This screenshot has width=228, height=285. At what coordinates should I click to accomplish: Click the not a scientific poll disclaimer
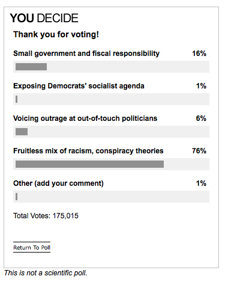[x=46, y=273]
